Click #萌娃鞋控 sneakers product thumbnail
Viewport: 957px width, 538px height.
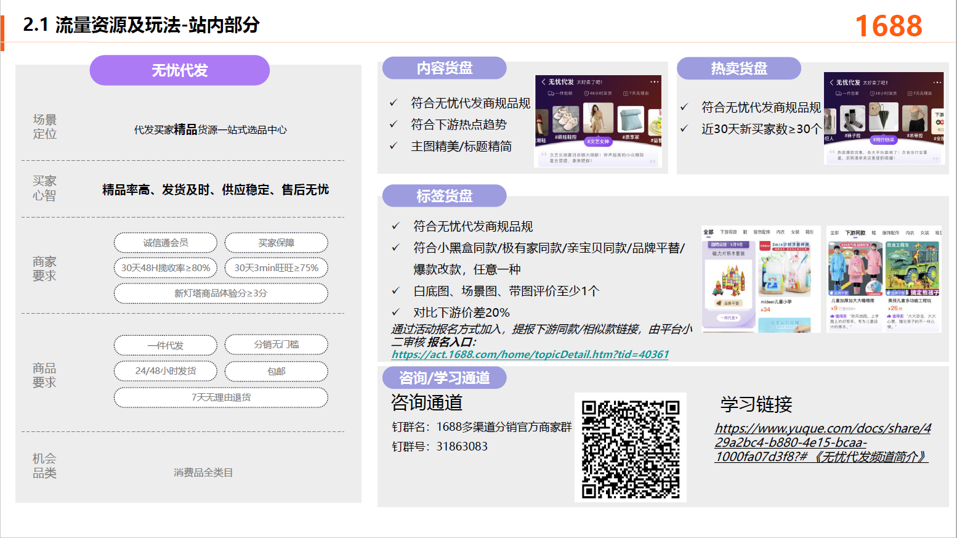tap(566, 120)
